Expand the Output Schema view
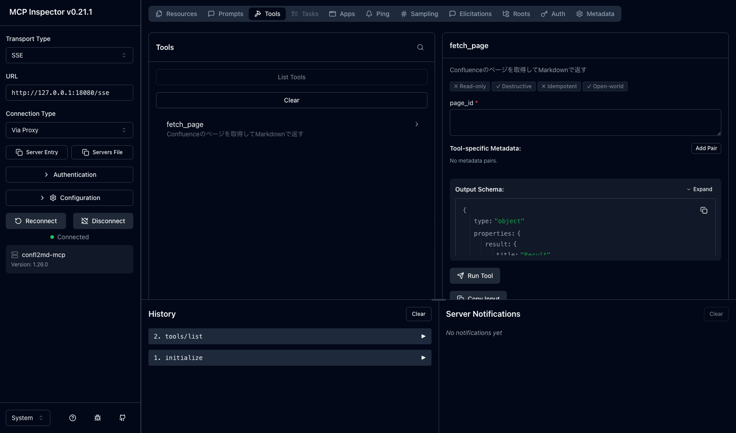 coord(699,189)
